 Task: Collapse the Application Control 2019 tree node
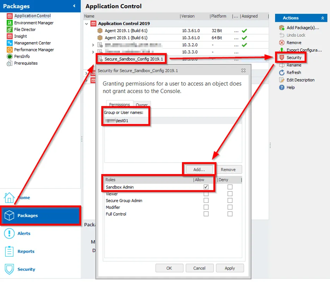coord(87,24)
